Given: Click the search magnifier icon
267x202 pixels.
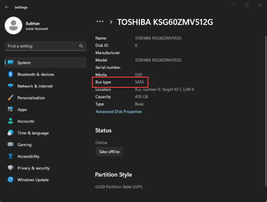Looking at the screenshot, I should 81,46.
